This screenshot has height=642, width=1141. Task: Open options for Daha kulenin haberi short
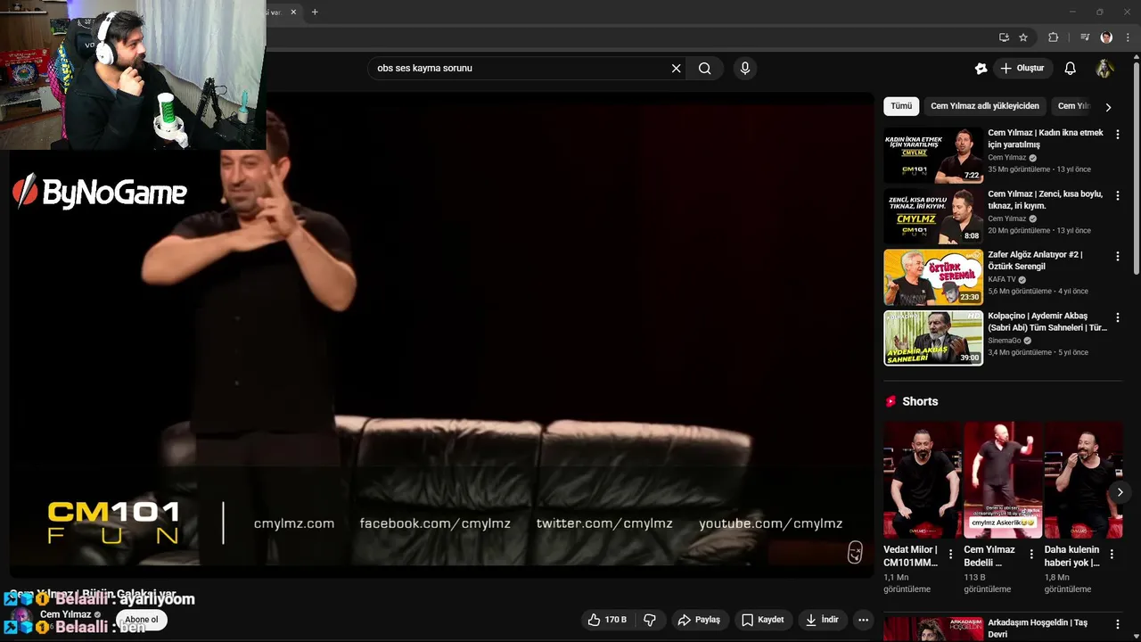point(1112,554)
